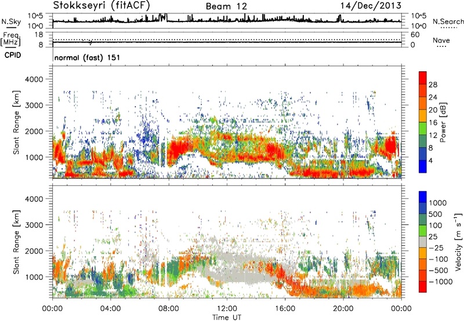
Task: Click the '500' label on the Velocity color bar
Action: click(436, 214)
